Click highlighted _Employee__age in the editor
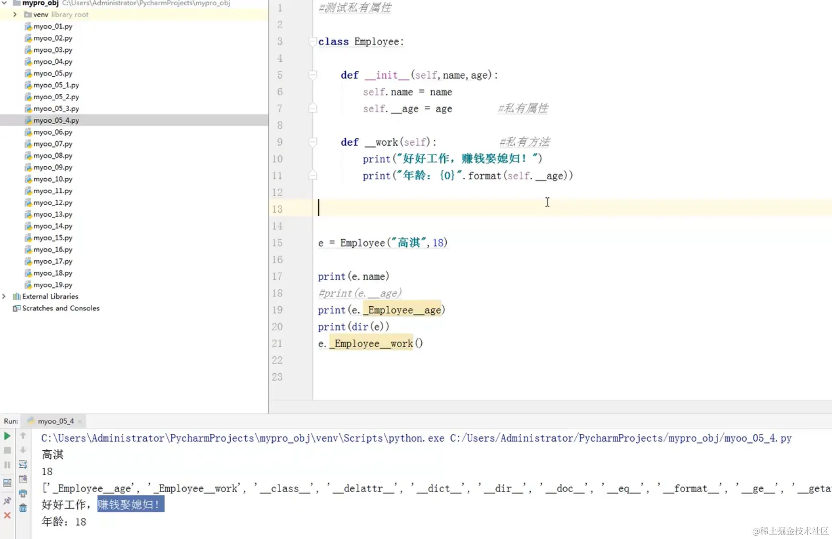The width and height of the screenshot is (832, 539). tap(402, 310)
